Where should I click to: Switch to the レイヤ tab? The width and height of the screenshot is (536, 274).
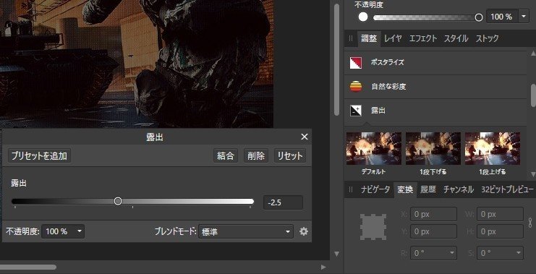point(393,38)
